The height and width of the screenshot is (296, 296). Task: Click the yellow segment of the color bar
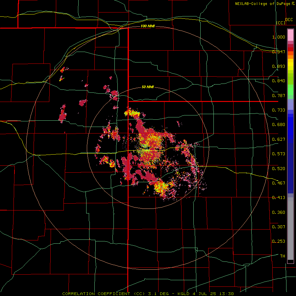pos(290,64)
